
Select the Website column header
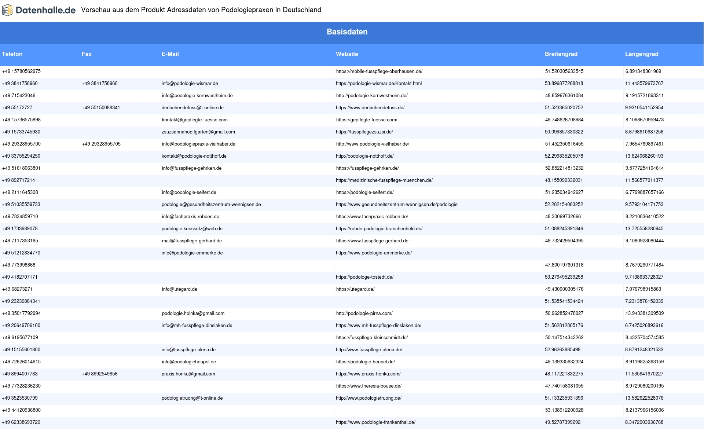[x=347, y=54]
